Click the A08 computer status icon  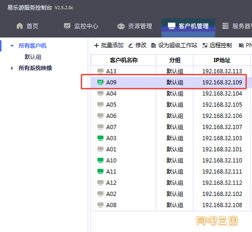tap(100, 205)
